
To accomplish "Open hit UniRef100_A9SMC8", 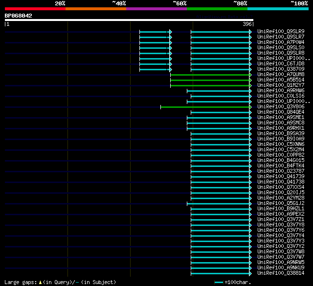I will [x=281, y=123].
